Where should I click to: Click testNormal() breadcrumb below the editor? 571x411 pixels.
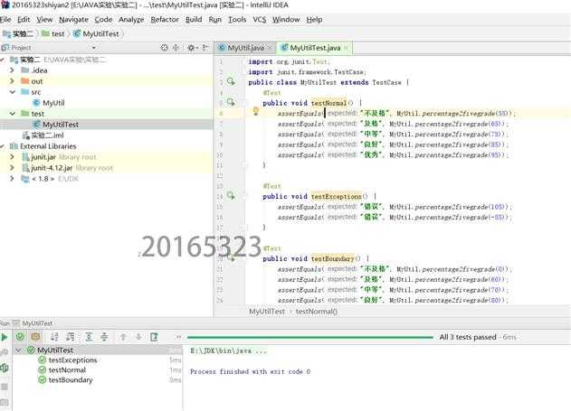tap(317, 312)
